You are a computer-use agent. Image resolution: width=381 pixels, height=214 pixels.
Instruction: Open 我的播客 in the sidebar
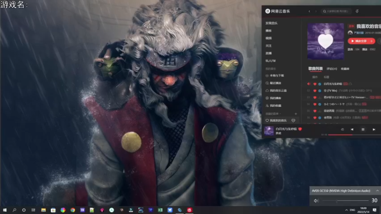(x=273, y=98)
